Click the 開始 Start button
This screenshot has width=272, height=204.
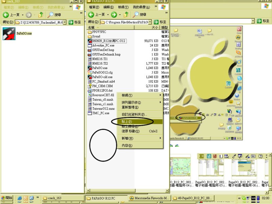7,198
